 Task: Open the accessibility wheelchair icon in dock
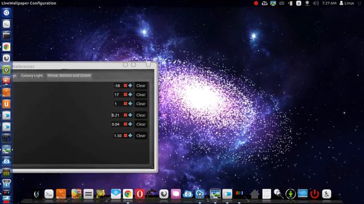[326, 194]
